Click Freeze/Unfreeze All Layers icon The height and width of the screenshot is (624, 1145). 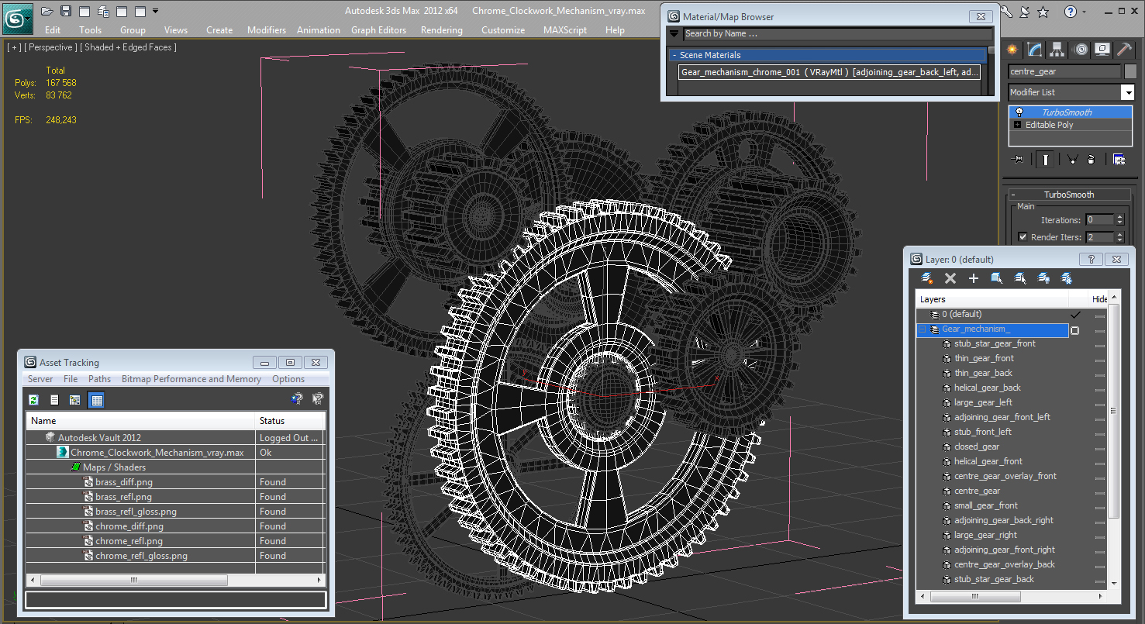point(1067,278)
